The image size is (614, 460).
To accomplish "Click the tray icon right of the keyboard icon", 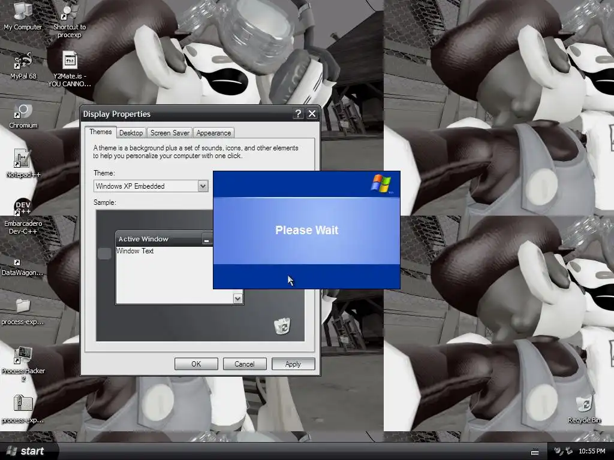I will point(558,451).
